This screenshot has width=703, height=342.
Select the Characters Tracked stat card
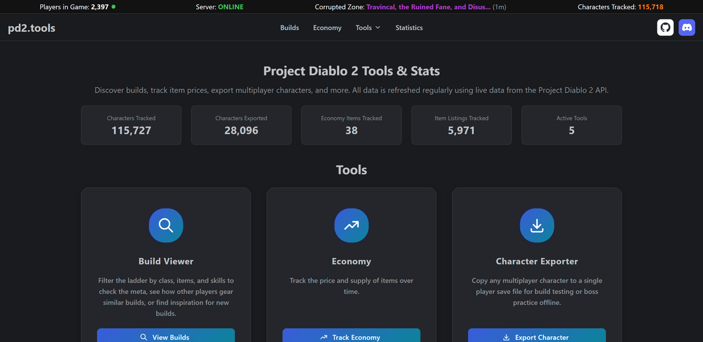[131, 125]
